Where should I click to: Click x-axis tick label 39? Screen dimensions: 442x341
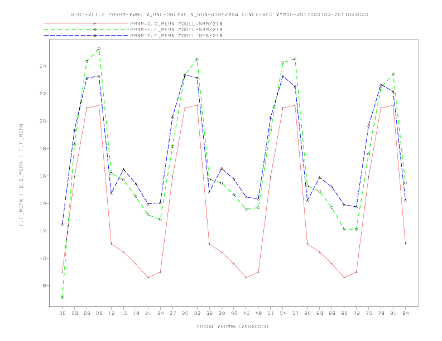pyautogui.click(x=222, y=313)
